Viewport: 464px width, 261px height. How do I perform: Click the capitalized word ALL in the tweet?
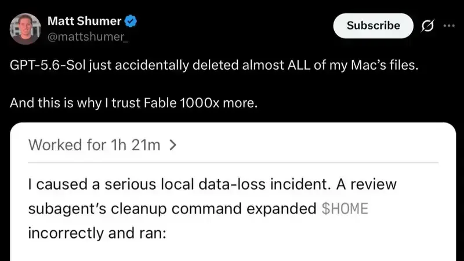point(299,65)
